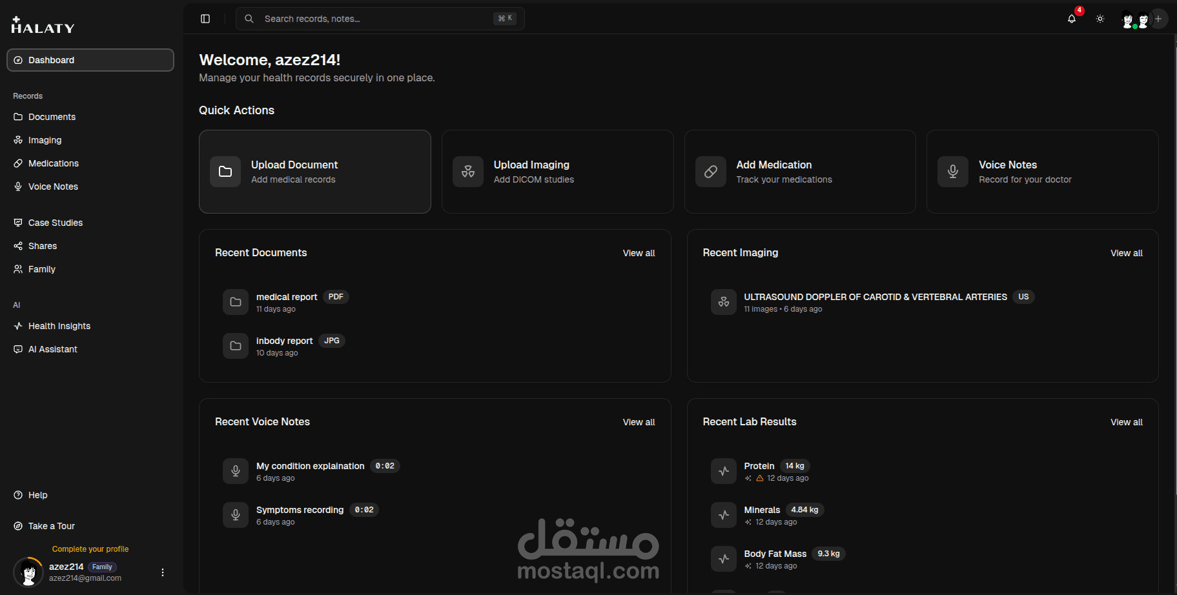Open Medications in the sidebar

tap(90, 163)
